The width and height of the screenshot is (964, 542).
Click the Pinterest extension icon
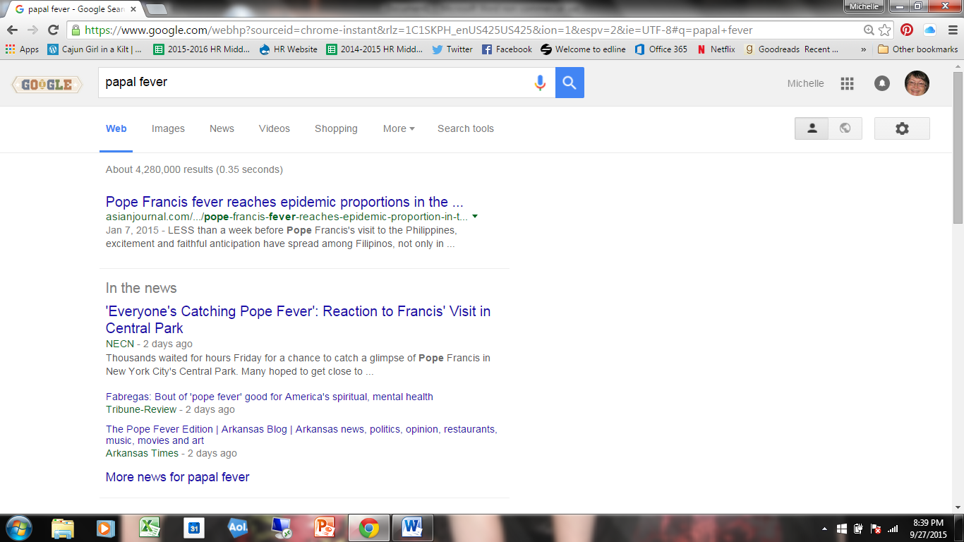coord(907,30)
